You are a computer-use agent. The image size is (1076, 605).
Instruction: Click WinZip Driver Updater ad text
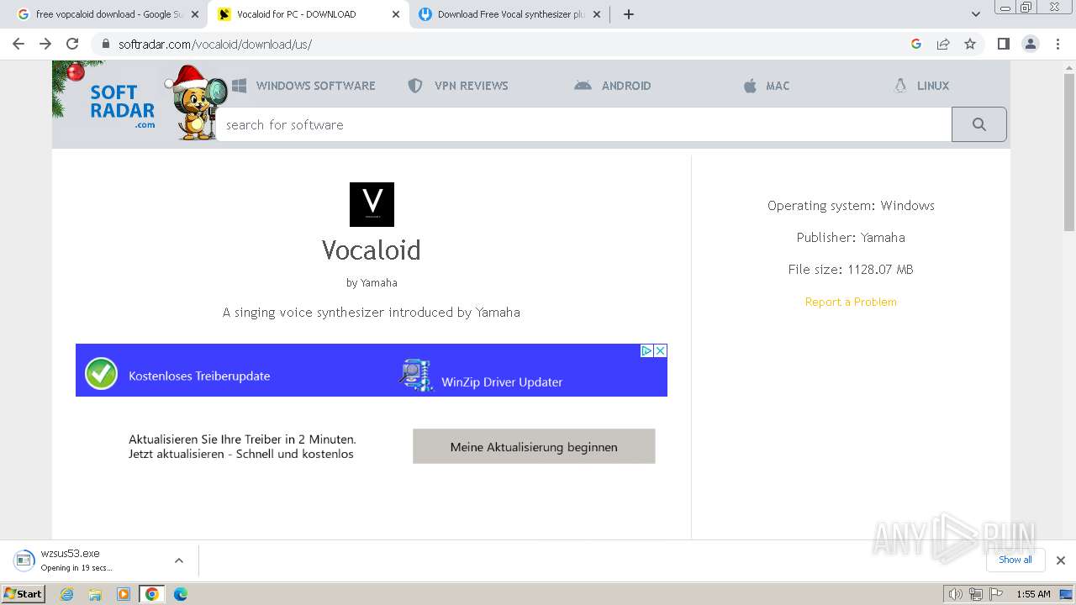tap(502, 381)
